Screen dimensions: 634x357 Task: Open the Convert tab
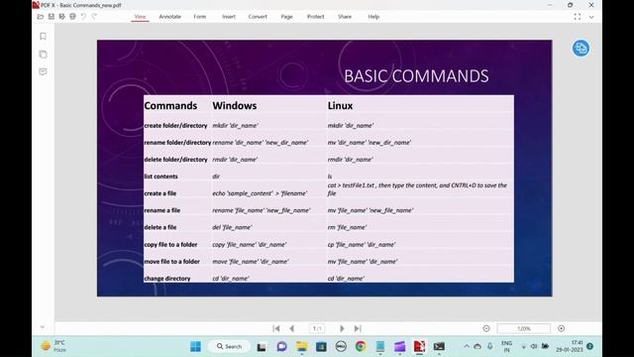[x=258, y=17]
